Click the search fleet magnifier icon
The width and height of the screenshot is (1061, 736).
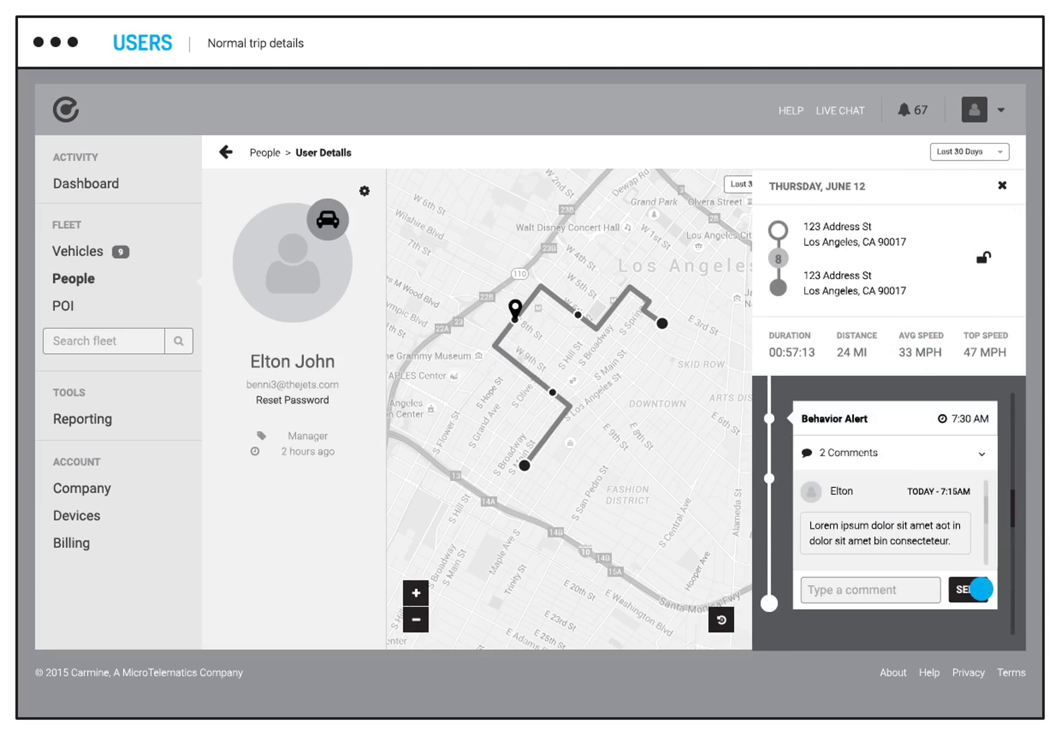point(179,341)
